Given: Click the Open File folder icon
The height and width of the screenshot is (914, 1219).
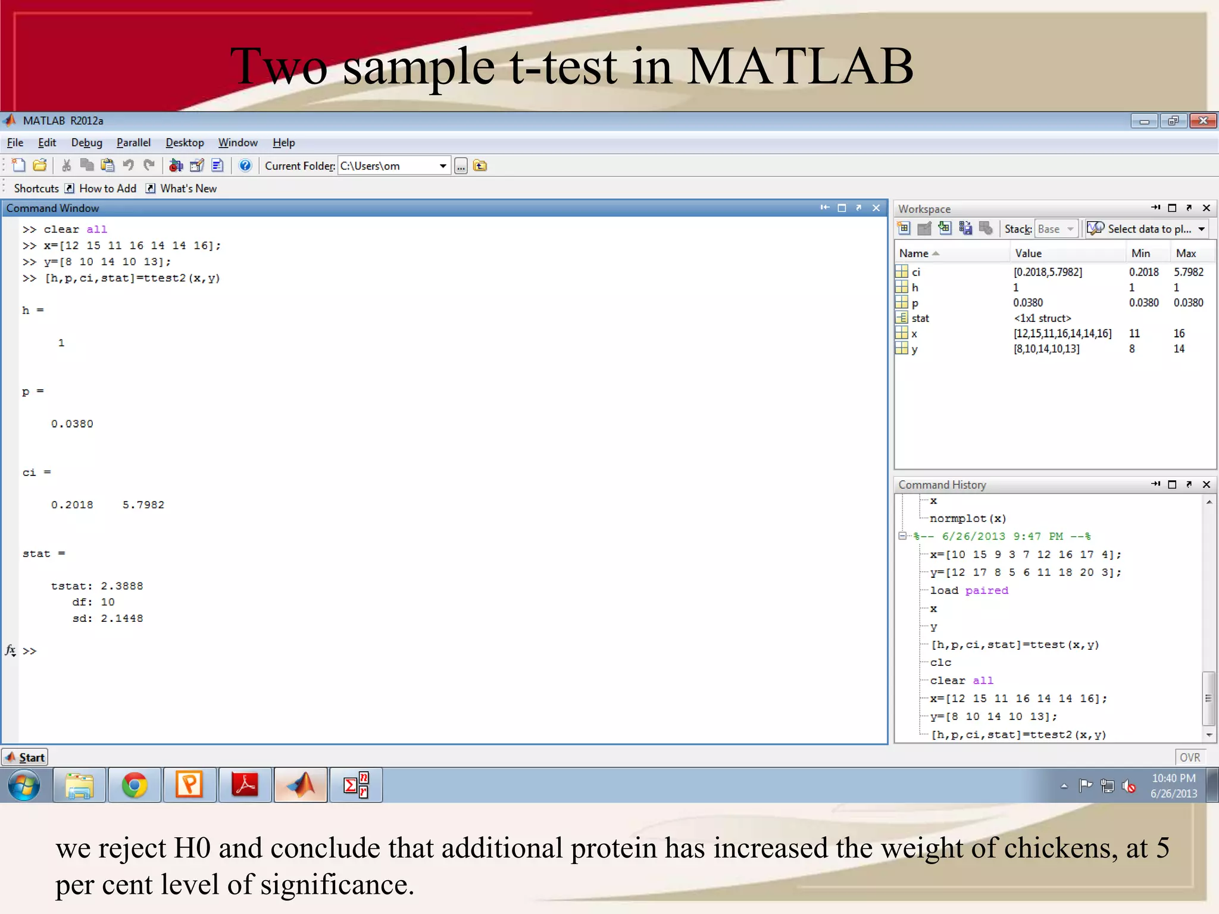Looking at the screenshot, I should (40, 165).
